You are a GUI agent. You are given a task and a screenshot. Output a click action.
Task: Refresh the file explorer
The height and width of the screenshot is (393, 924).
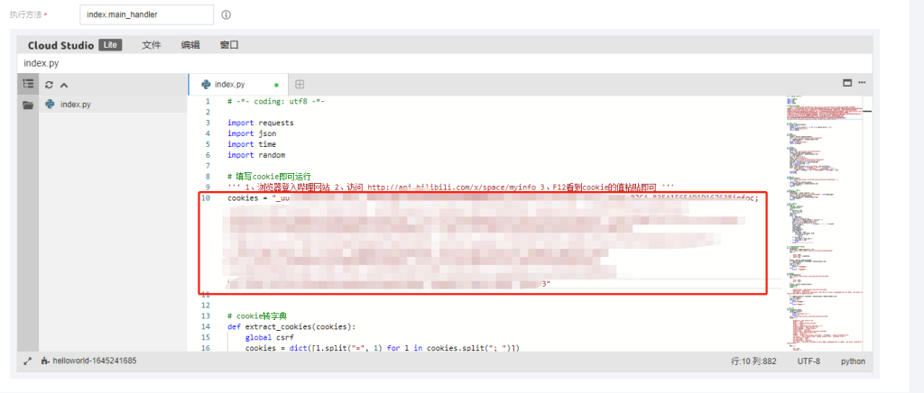[x=49, y=85]
